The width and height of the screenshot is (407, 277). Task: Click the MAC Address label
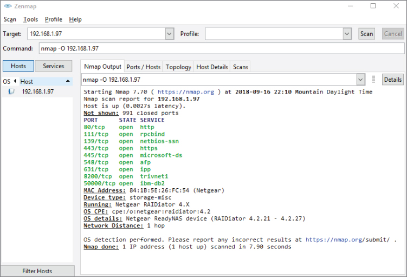pyautogui.click(x=105, y=190)
